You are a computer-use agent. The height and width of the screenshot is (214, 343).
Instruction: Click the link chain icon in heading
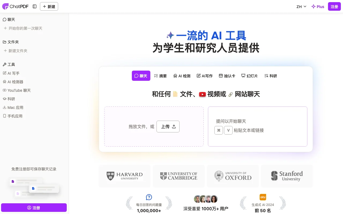coord(230,94)
